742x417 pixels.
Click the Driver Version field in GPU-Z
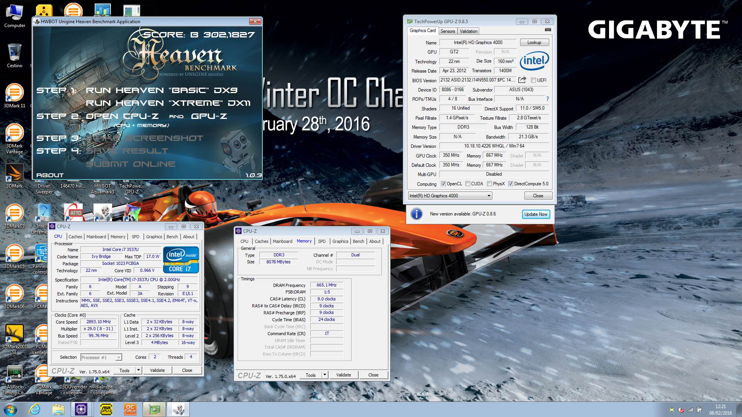tap(494, 146)
